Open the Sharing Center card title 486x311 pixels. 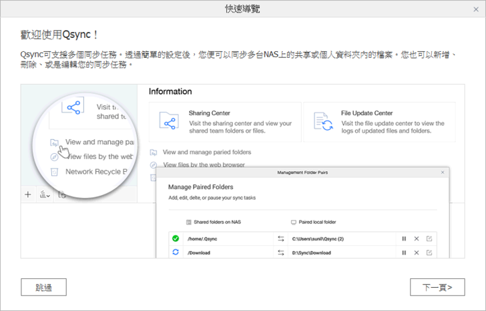pyautogui.click(x=210, y=113)
